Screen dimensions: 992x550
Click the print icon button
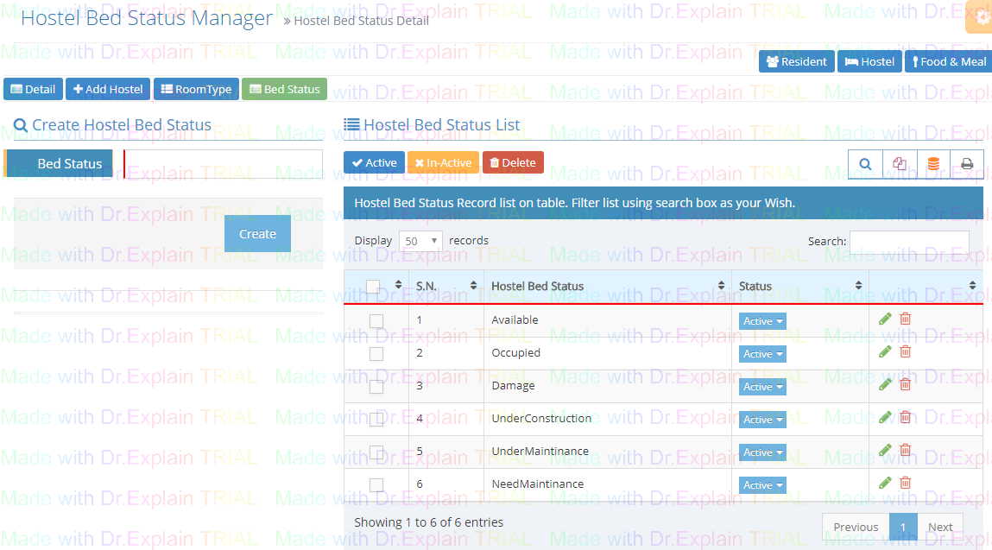tap(967, 163)
